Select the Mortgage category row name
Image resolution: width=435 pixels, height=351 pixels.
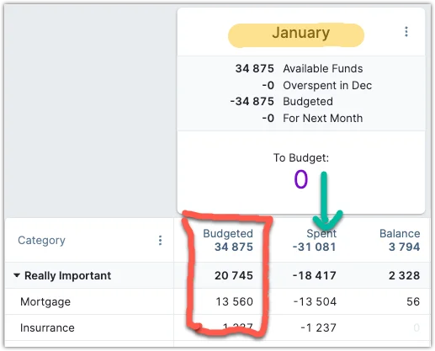(x=45, y=302)
